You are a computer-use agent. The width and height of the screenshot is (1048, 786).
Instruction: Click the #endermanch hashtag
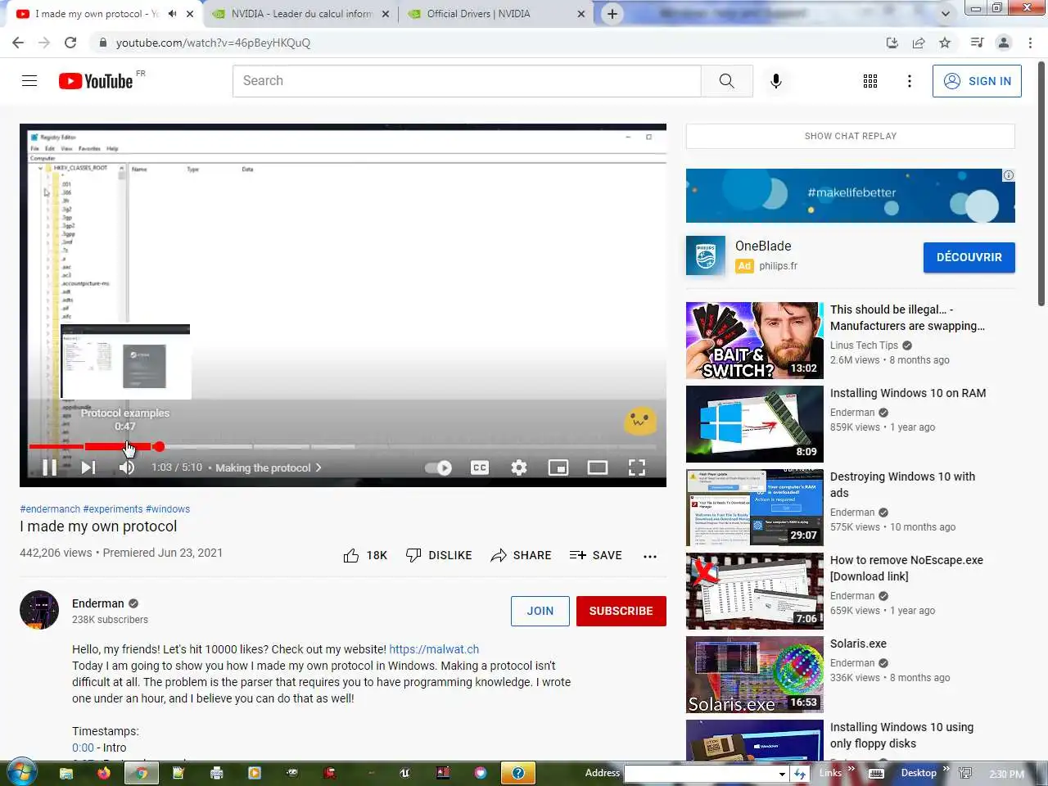pos(50,509)
